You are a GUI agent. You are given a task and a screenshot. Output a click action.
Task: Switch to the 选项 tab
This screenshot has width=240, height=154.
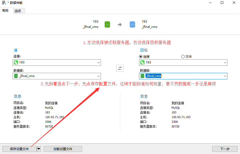[18, 11]
